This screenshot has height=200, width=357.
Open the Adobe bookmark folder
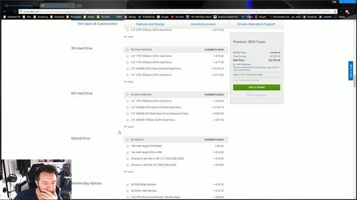point(89,17)
